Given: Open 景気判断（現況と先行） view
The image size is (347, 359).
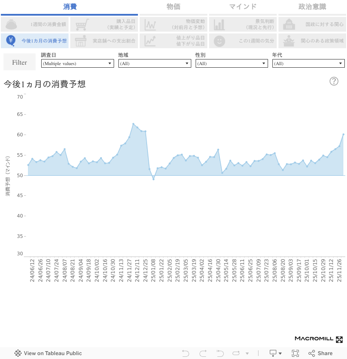Looking at the screenshot, I should 243,24.
